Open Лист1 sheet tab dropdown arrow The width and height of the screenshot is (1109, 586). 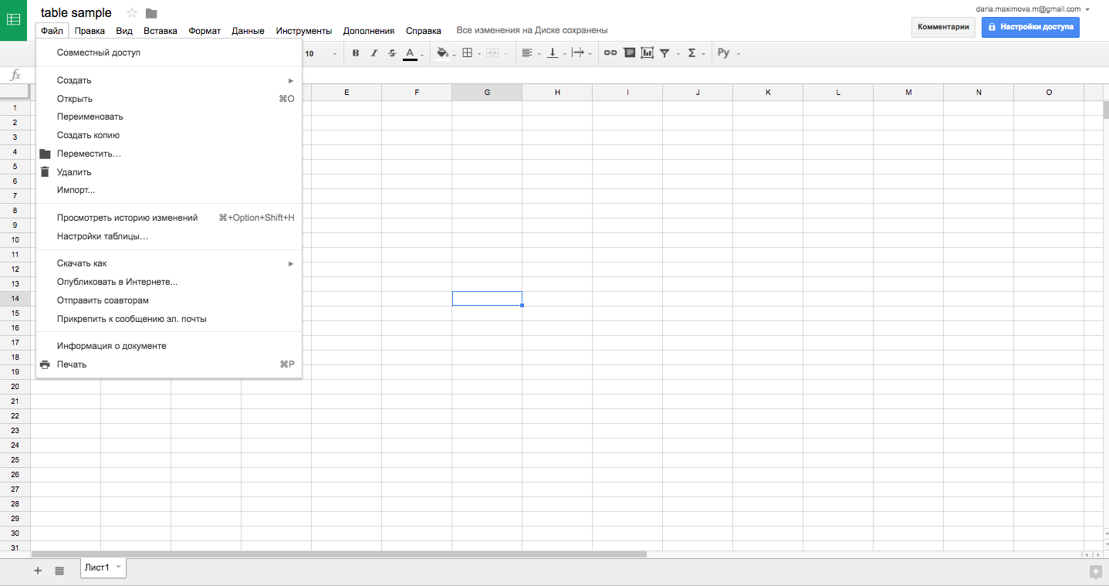tap(118, 567)
